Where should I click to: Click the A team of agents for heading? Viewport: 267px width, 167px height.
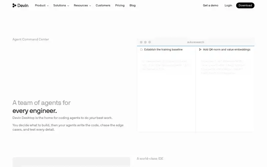[x=41, y=103]
